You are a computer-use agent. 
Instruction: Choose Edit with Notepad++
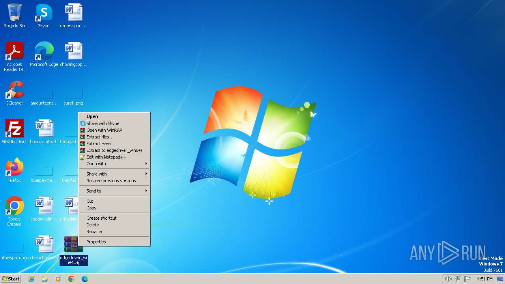[x=114, y=157]
